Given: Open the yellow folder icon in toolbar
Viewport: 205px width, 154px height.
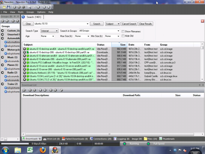Looking at the screenshot, I should pyautogui.click(x=4, y=7).
